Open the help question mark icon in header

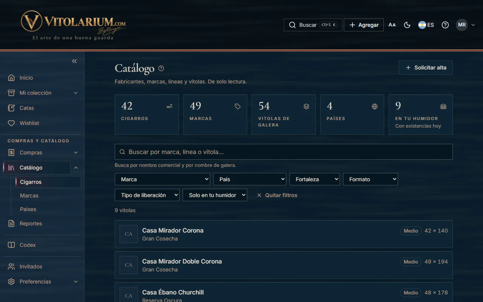(x=445, y=25)
